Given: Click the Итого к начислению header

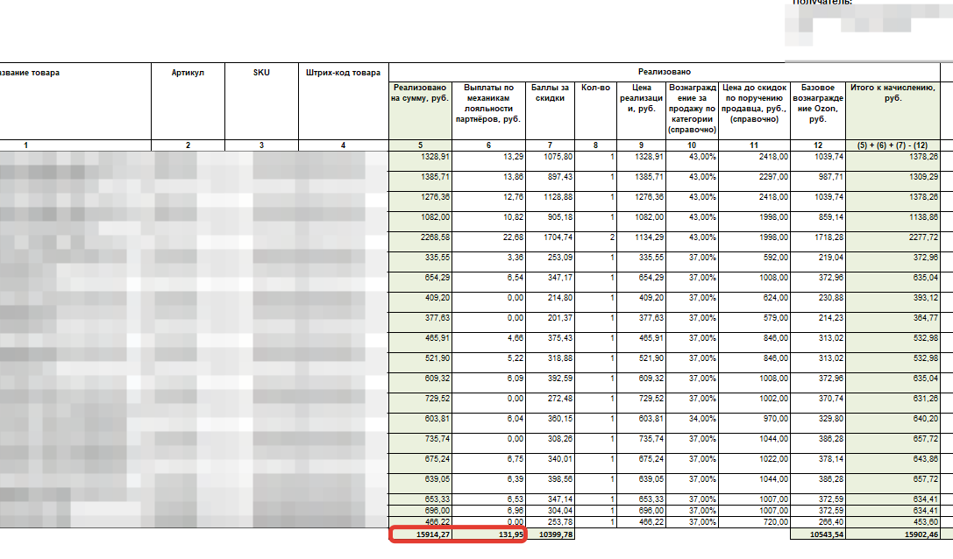Looking at the screenshot, I should pos(893,93).
